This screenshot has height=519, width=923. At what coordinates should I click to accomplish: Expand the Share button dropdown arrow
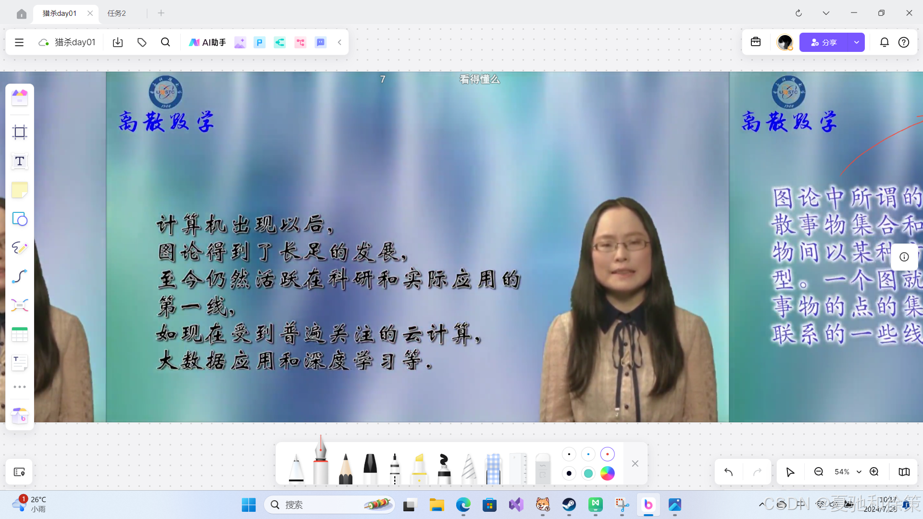(x=856, y=42)
